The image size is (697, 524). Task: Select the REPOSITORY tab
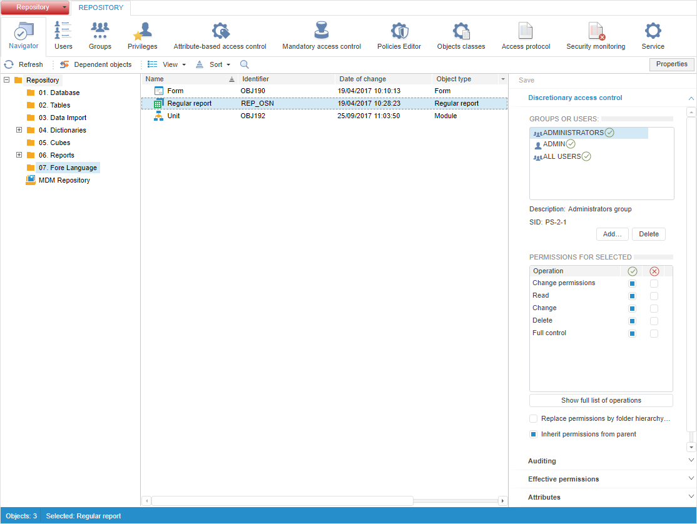point(101,8)
